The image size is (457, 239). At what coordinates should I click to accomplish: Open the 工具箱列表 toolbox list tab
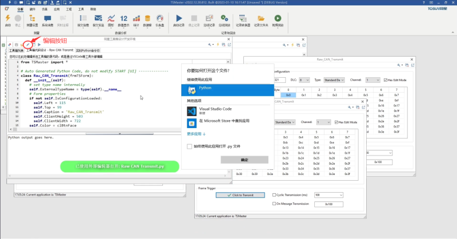[17, 51]
